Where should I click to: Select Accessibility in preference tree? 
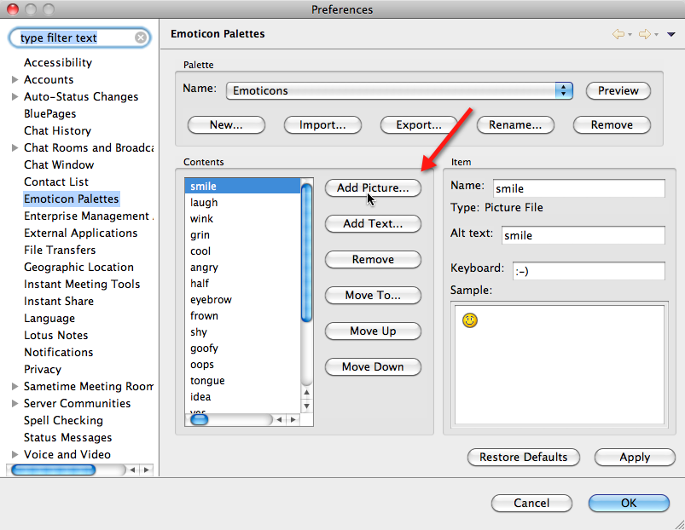coord(58,62)
